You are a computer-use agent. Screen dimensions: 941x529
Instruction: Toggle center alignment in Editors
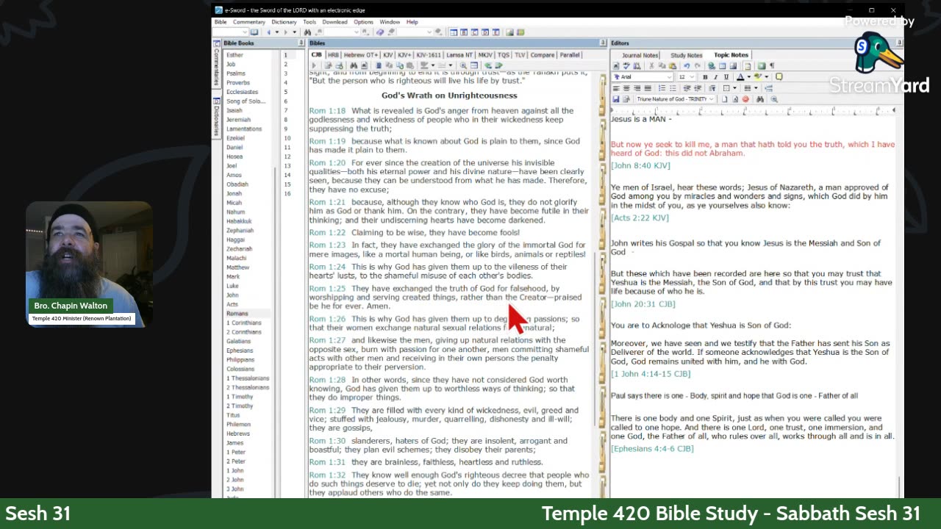click(626, 88)
